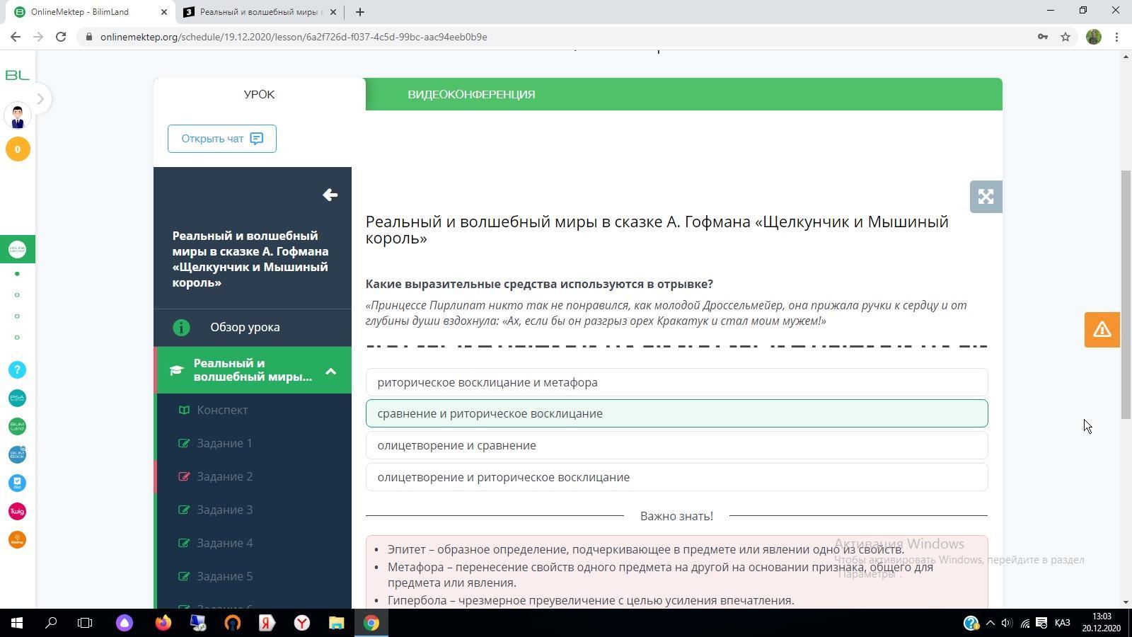This screenshot has height=637, width=1132.
Task: Click the Важно знать! heading
Action: (x=676, y=516)
